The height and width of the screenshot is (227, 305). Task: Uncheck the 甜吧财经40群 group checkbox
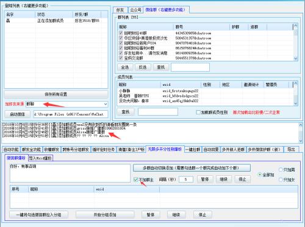pyautogui.click(x=121, y=33)
